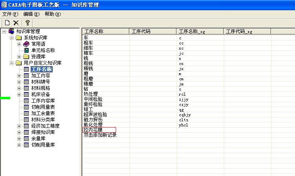Screen dimensions: 295x176
Task: Expand the 资源库 node
Action: [19, 57]
